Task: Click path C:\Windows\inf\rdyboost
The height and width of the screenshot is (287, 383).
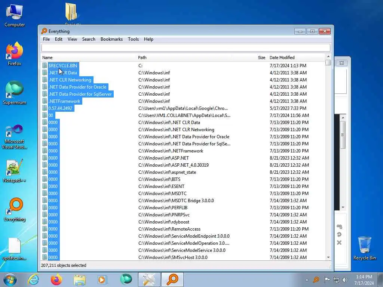Action: 164,222
